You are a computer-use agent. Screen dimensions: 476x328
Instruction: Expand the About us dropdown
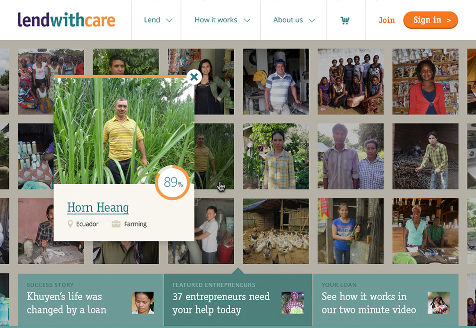(x=294, y=20)
